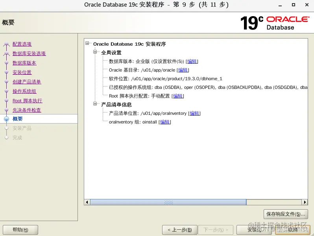Close the installer window
This screenshot has width=314, height=236.
tap(307, 5)
